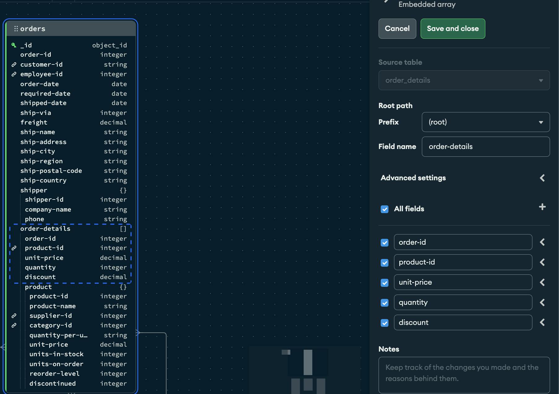Click the drag handle icon beside orders title
The image size is (559, 394).
point(16,28)
